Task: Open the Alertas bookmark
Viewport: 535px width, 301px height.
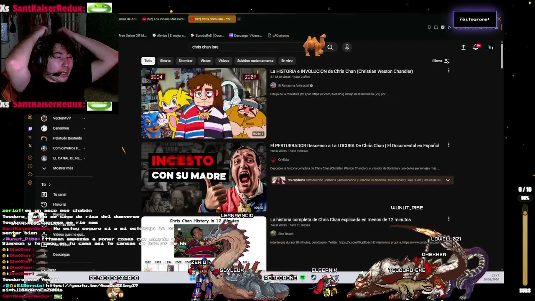Action: [169, 36]
